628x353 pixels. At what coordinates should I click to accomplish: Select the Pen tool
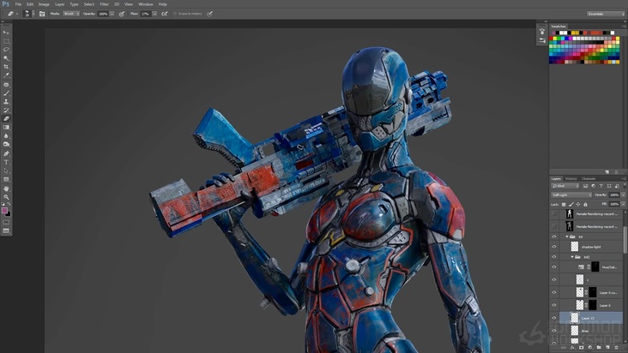[6, 154]
